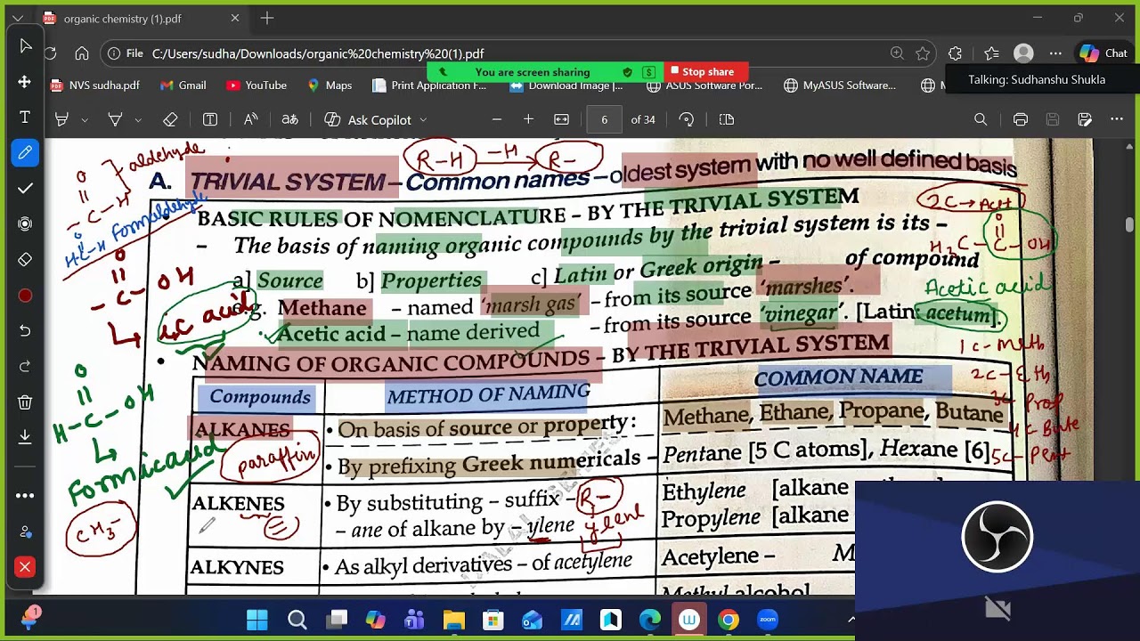
Task: Go to the Edge home page
Action: tap(82, 53)
